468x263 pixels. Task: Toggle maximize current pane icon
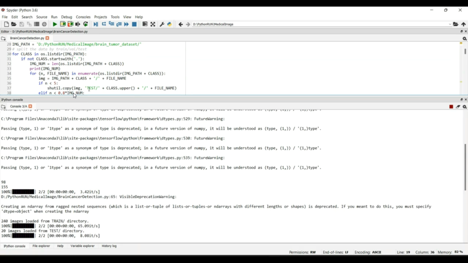[x=153, y=24]
